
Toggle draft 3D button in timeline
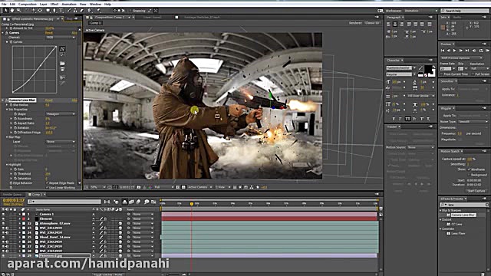(x=116, y=202)
